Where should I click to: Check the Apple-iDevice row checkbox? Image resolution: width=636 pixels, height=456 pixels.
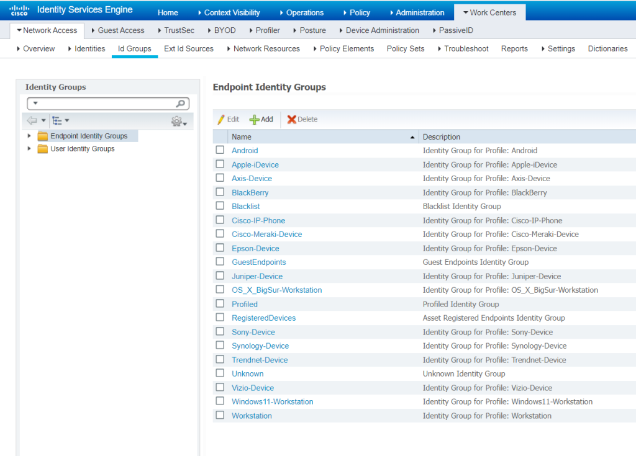tap(220, 164)
